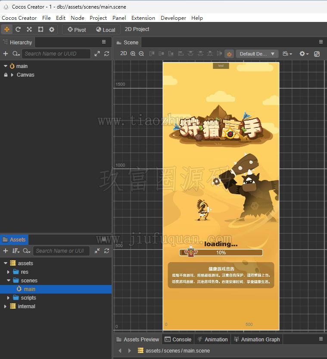327x359 pixels.
Task: Add a new node with plus button in Hierarchy
Action: 6,53
